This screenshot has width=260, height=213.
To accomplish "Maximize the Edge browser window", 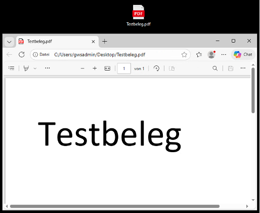I will (233, 41).
